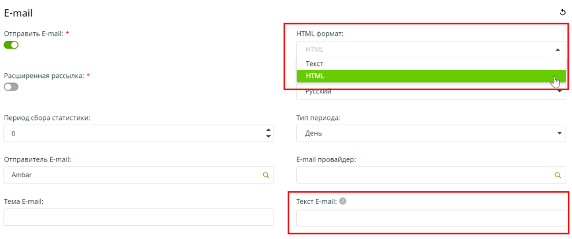
Task: Enable the Расширенная рассылка toggle
Action: [12, 87]
